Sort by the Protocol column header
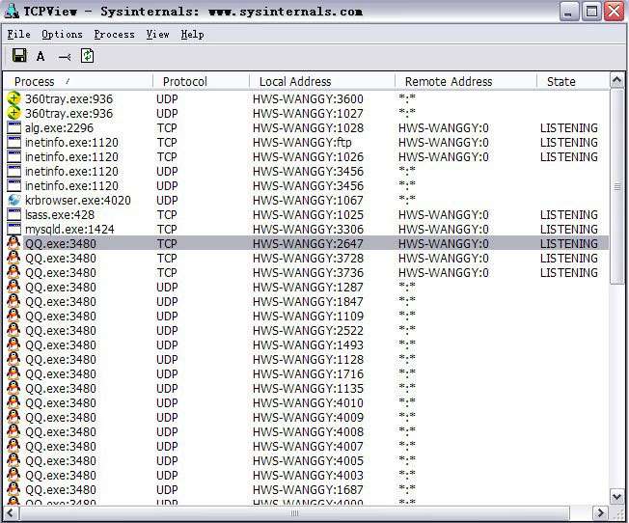This screenshot has height=523, width=629. pos(201,81)
